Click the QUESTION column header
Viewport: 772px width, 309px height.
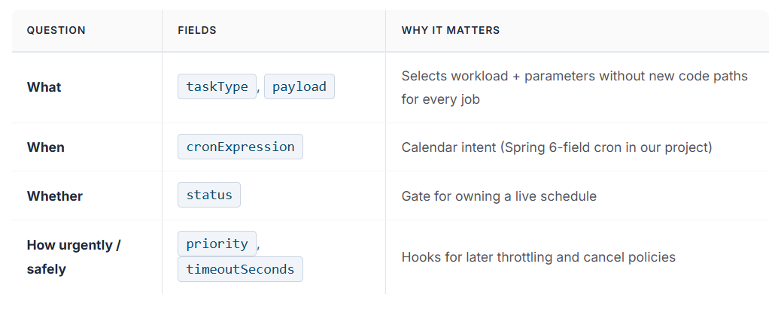(56, 30)
